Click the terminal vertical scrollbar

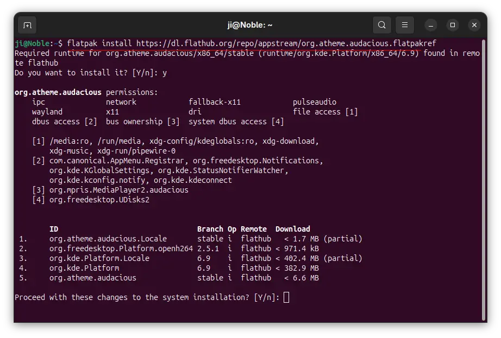[484, 180]
